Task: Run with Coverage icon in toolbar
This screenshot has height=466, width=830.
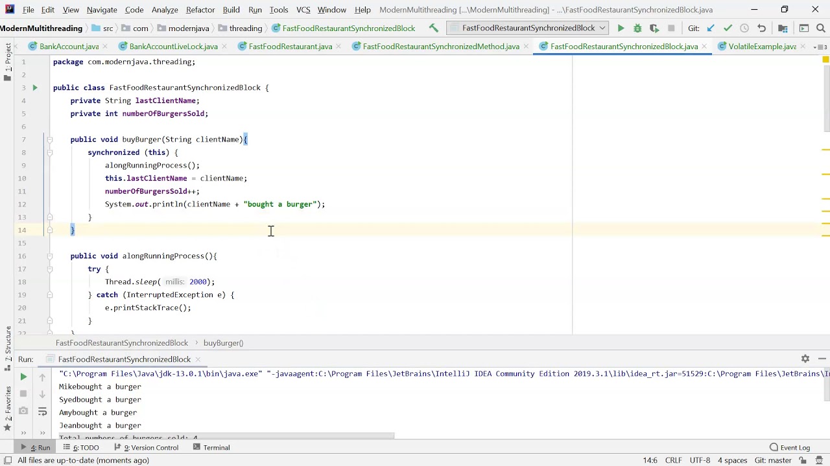Action: coord(654,28)
